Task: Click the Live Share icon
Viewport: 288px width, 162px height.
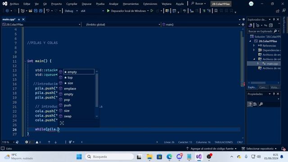Action: point(278,11)
